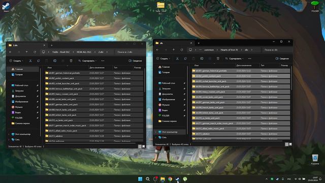325x183 pixels.
Task: Click HOI4 ALL DLC breadcrumb in 2.dlc window
Action: click(x=84, y=52)
